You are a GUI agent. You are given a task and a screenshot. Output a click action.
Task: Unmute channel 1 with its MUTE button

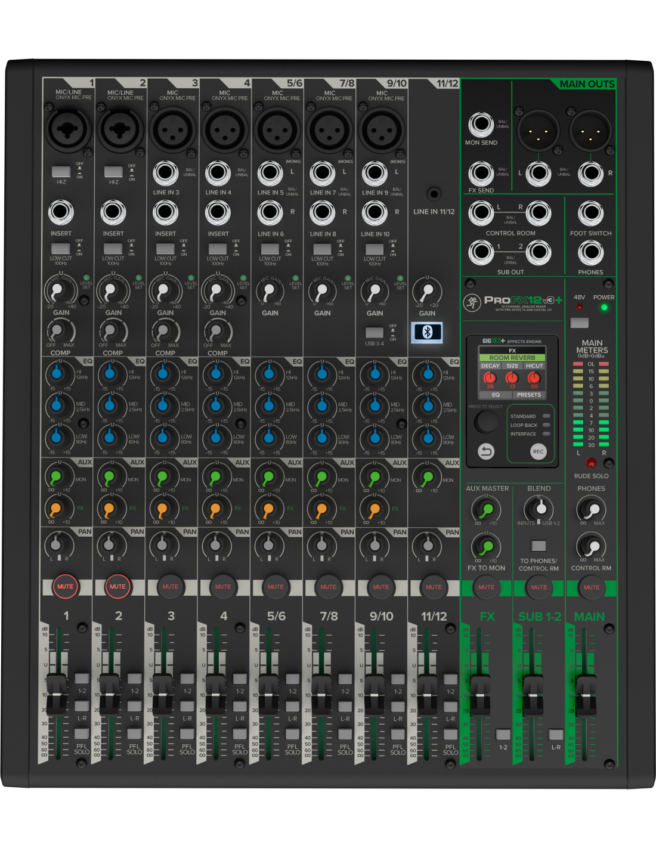pos(65,587)
